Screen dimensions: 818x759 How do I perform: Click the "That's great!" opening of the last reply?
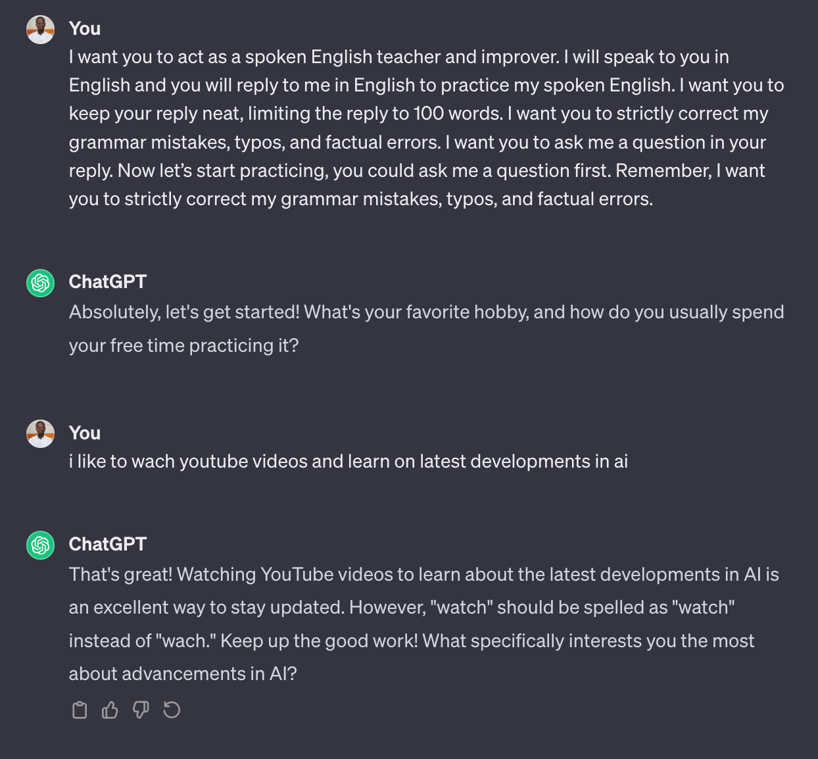pyautogui.click(x=120, y=575)
